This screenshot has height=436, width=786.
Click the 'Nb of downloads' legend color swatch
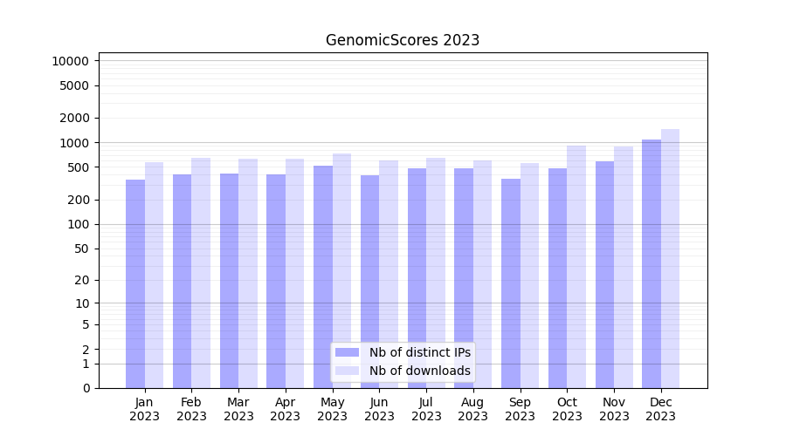pos(348,371)
